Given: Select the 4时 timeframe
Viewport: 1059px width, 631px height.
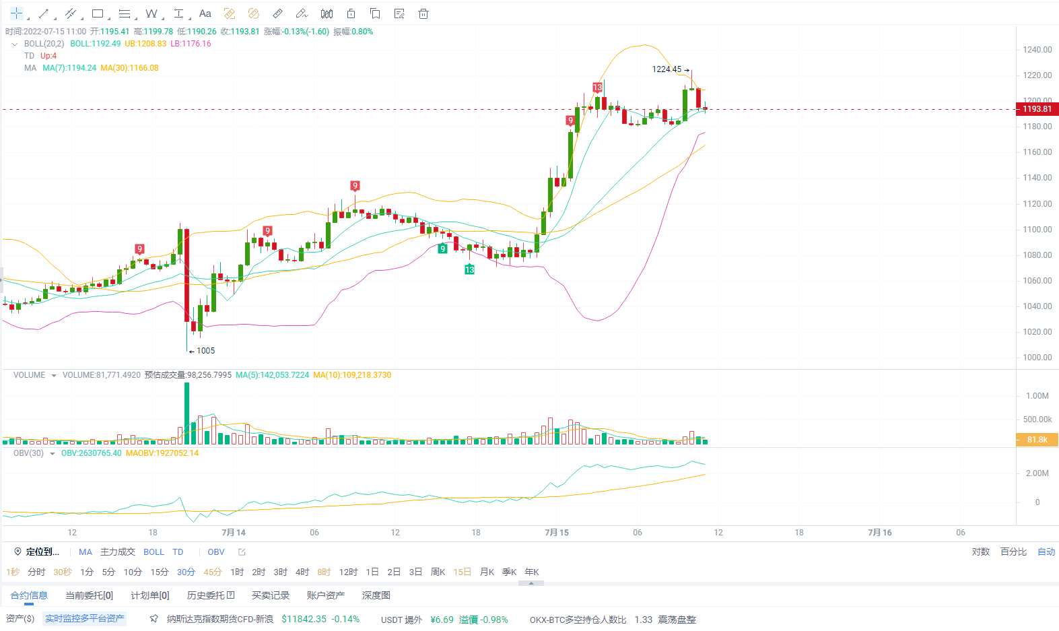Looking at the screenshot, I should coord(302,572).
